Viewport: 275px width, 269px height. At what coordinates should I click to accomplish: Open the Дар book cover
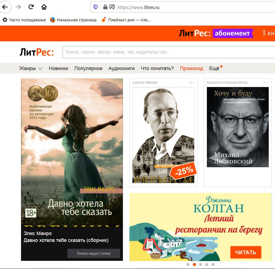pyautogui.click(x=163, y=135)
